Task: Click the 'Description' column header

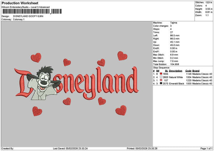Action: [175, 71]
